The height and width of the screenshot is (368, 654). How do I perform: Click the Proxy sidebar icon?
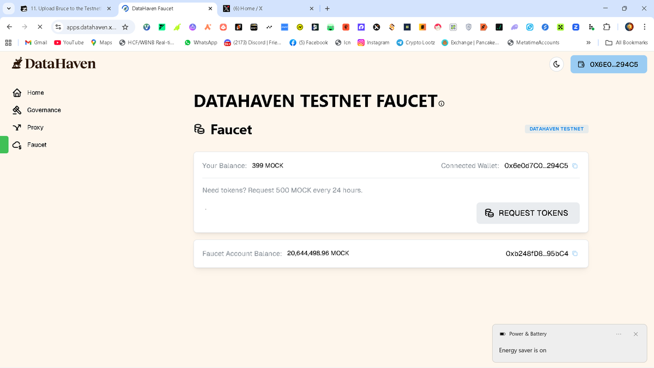click(17, 127)
